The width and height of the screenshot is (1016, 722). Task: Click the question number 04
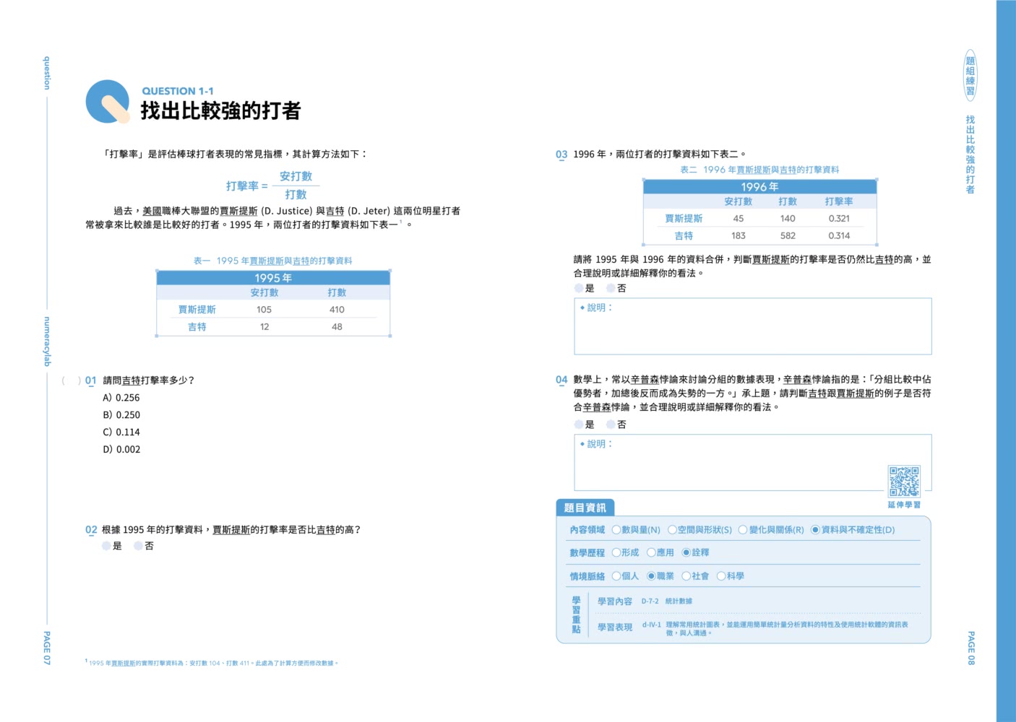(x=561, y=380)
